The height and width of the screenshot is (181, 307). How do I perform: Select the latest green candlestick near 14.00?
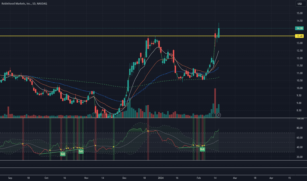[x=219, y=33]
